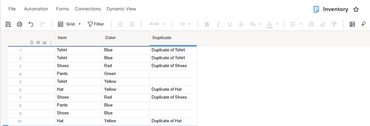Click the Clear formatting eraser icon
Screen dimensions: 370x126
[x=323, y=24]
